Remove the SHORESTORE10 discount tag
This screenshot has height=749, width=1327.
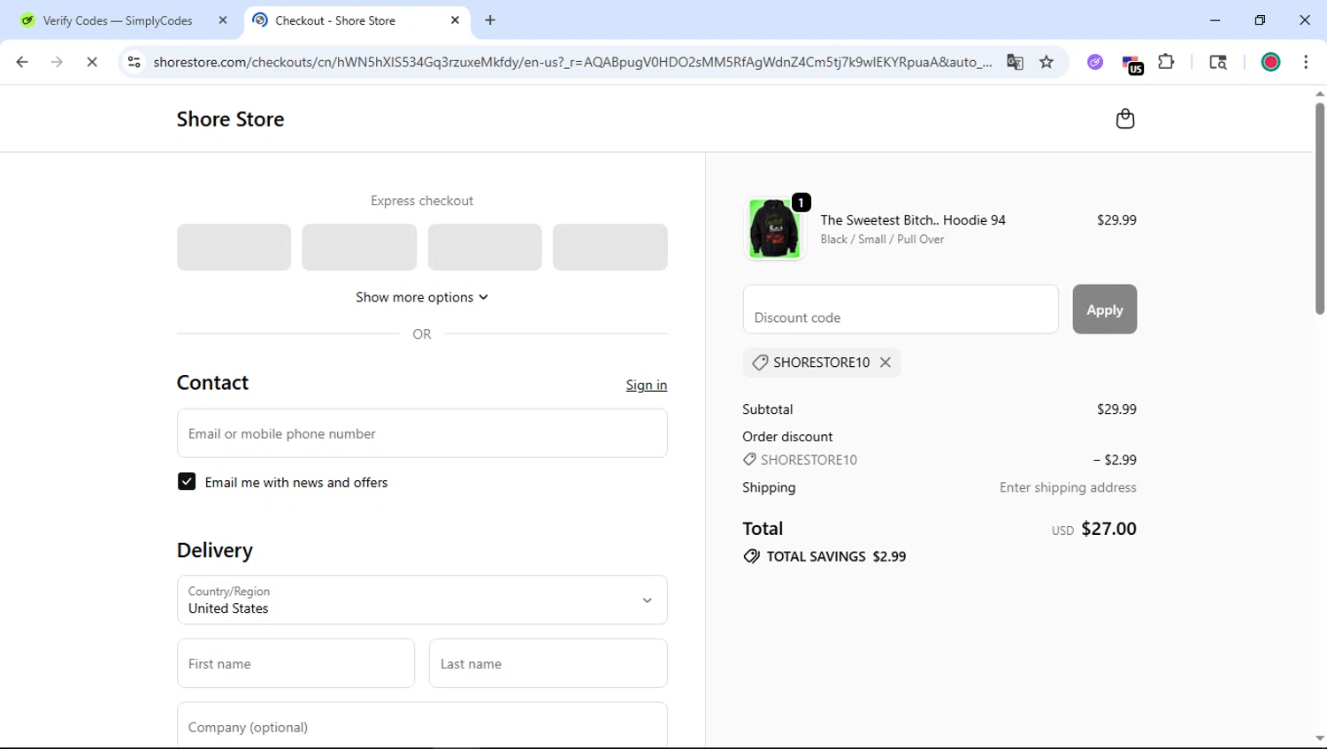point(885,363)
